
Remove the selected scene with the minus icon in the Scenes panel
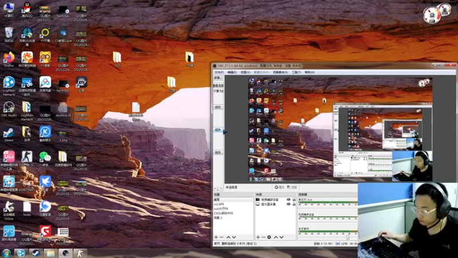[222, 237]
